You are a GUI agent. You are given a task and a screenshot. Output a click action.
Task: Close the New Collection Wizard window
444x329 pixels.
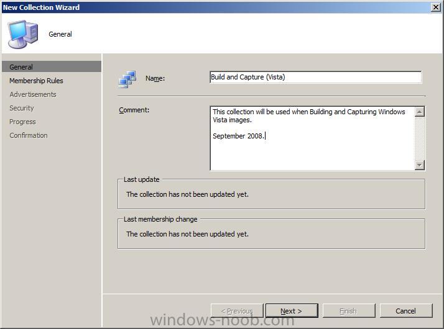(436, 7)
